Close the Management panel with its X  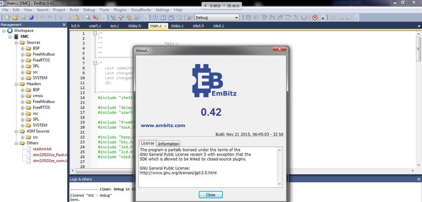64,25
